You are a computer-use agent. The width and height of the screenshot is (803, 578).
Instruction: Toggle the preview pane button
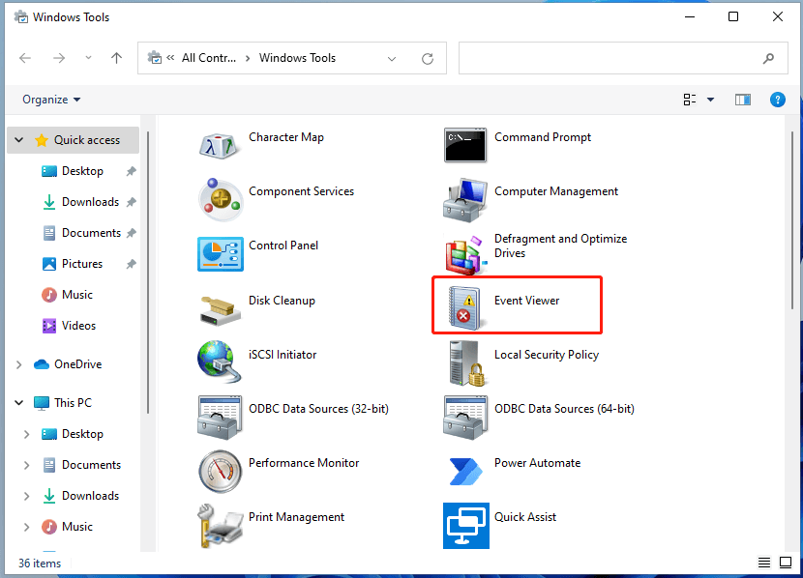(x=743, y=100)
